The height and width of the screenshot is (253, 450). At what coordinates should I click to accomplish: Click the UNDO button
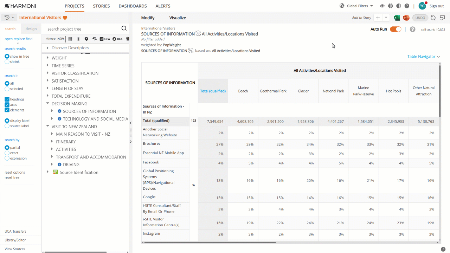420,18
